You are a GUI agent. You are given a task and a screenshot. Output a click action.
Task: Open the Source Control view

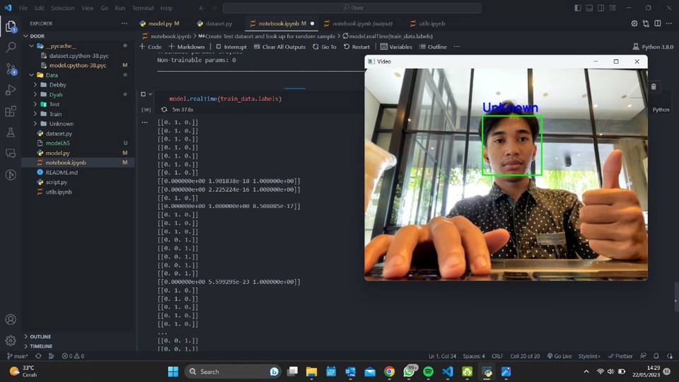tap(11, 69)
